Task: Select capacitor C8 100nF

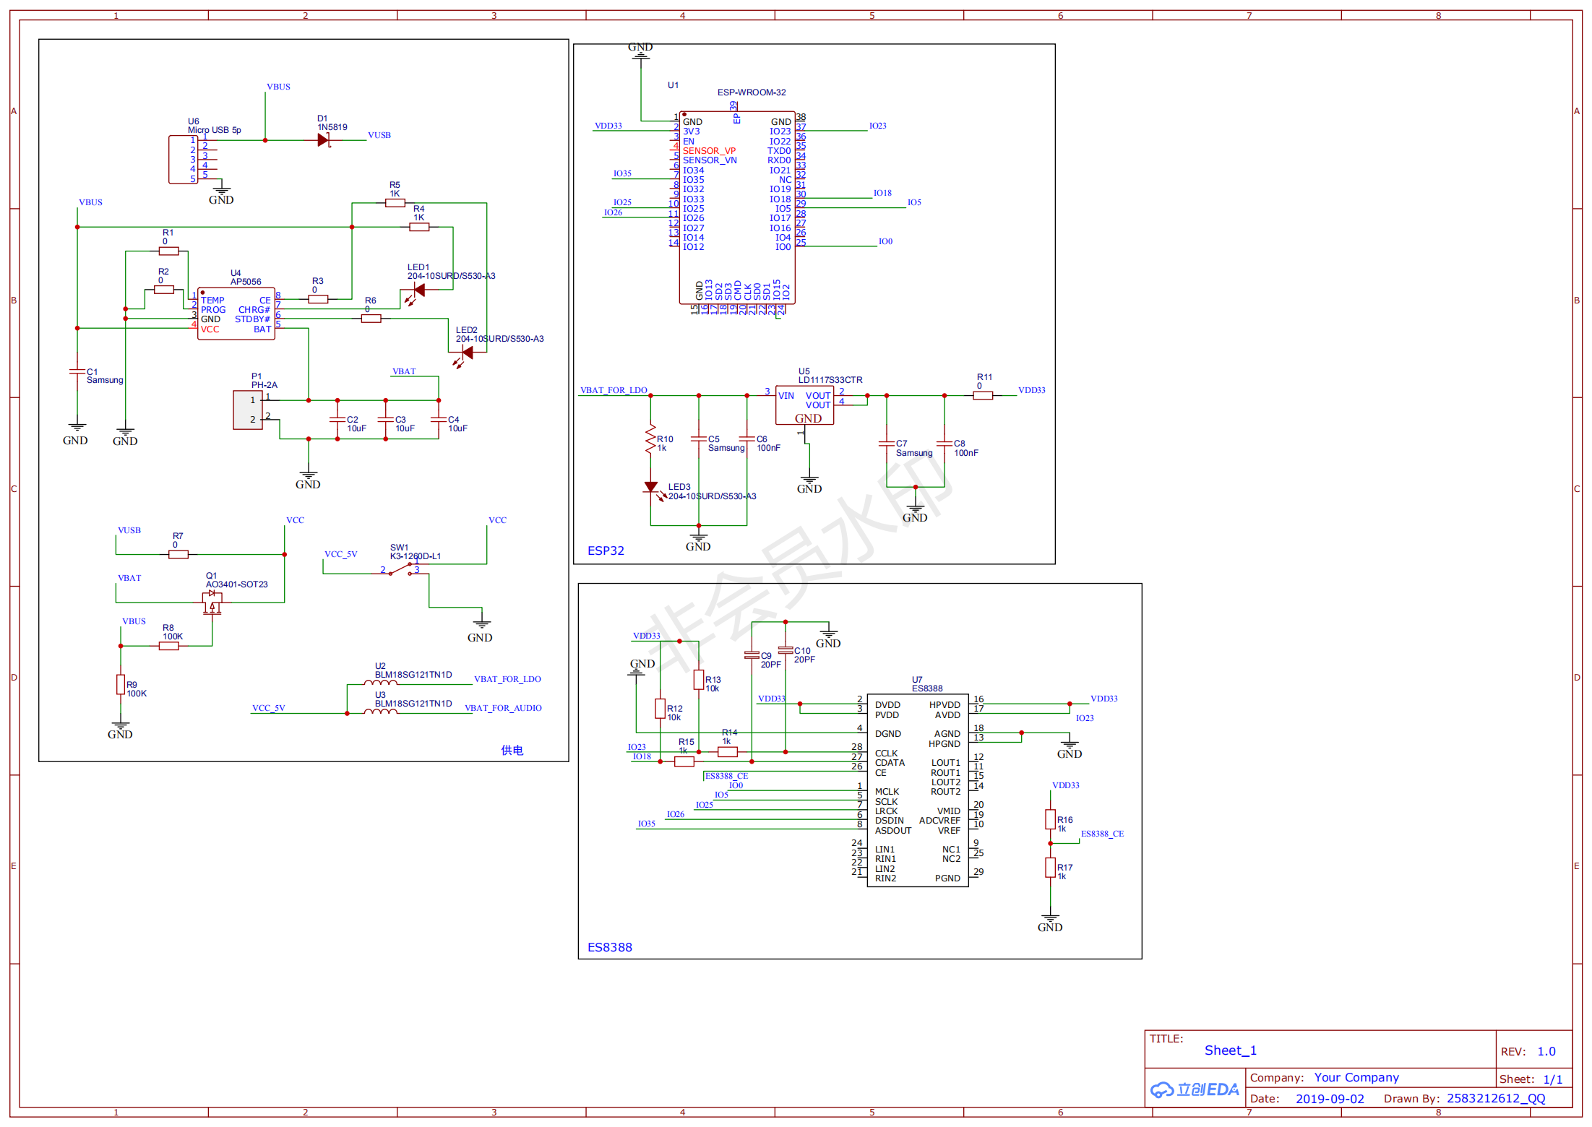Action: tap(945, 444)
